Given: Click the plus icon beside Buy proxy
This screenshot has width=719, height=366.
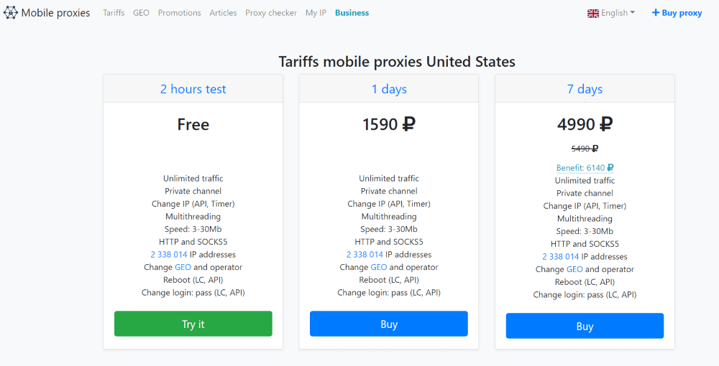Looking at the screenshot, I should click(656, 13).
